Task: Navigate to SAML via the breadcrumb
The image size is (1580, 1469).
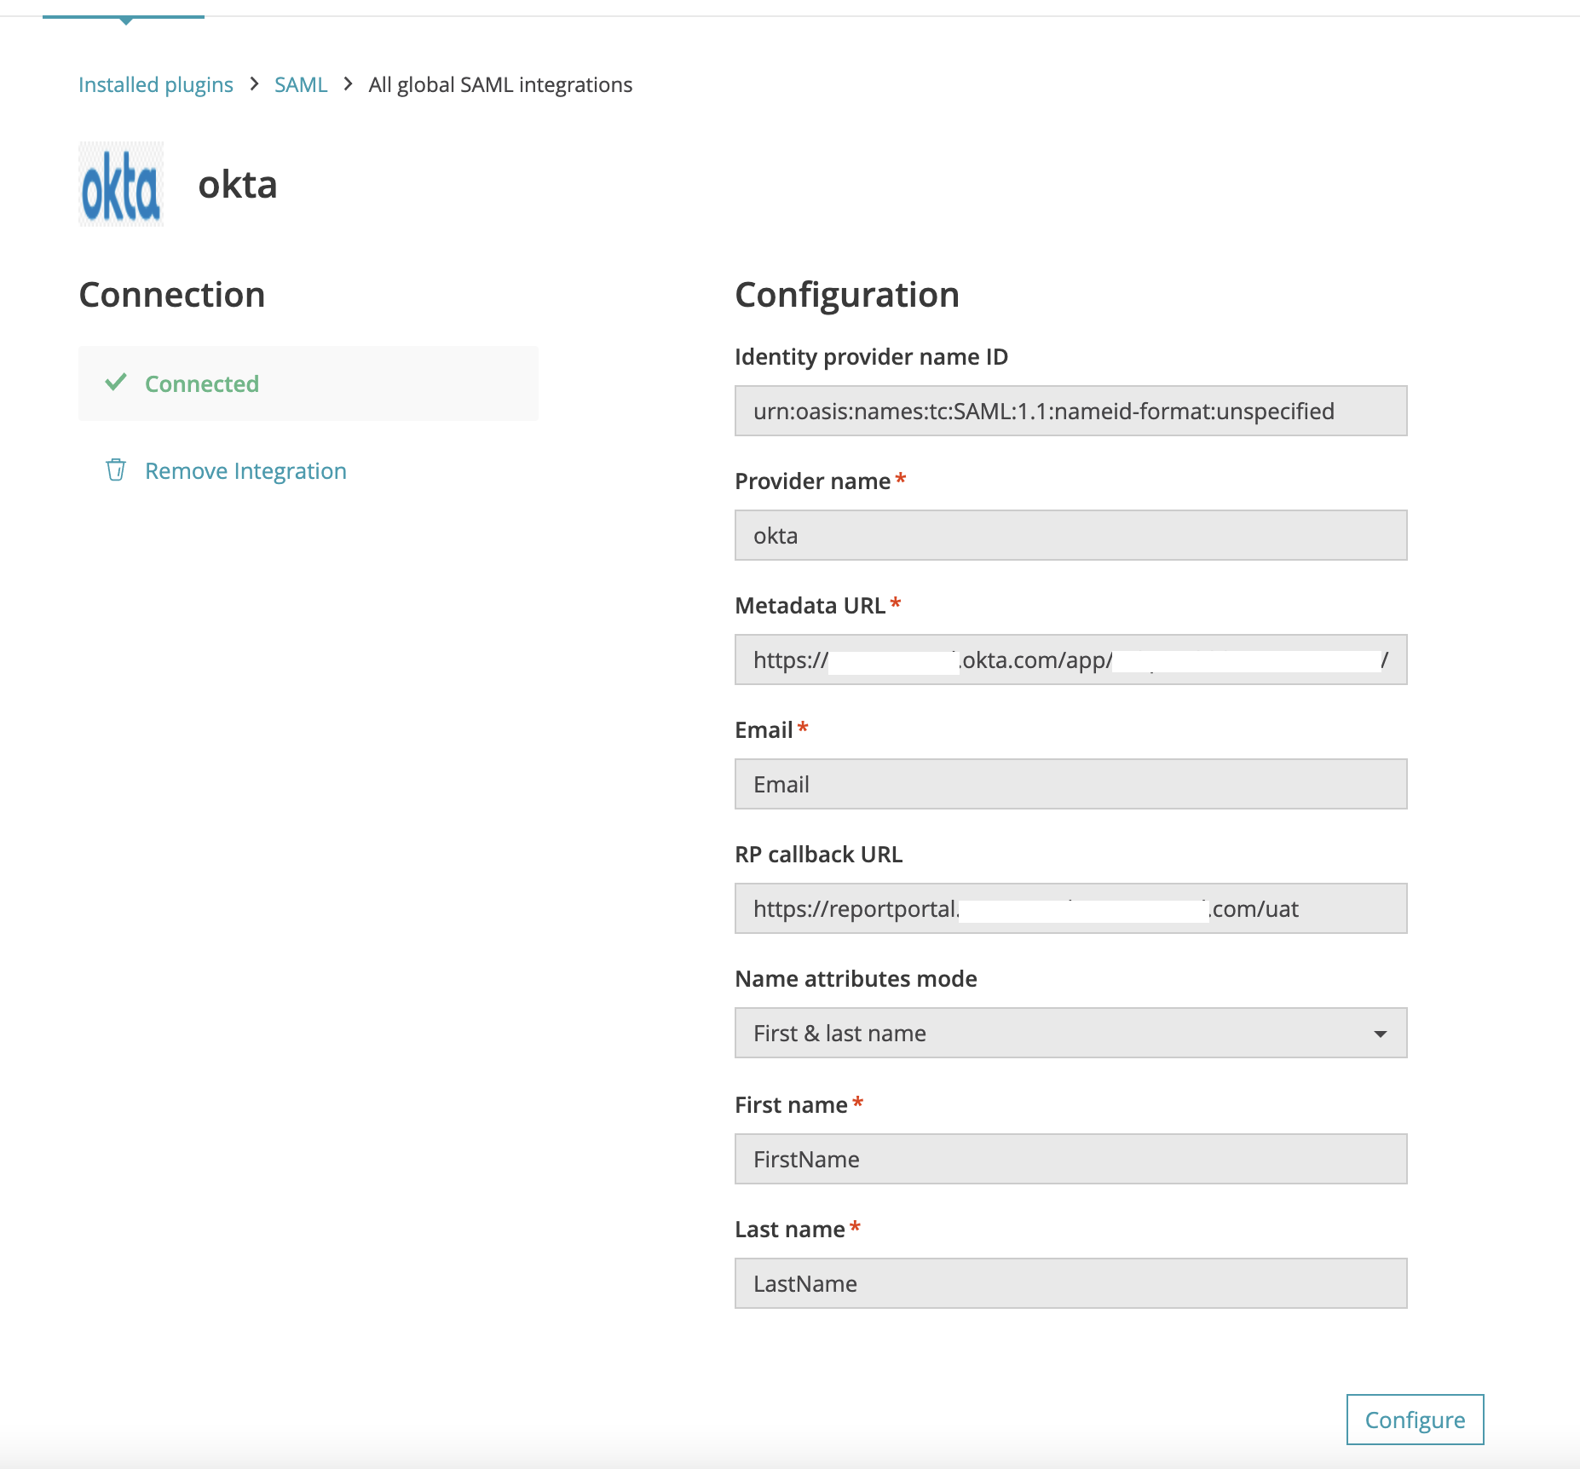Action: coord(300,84)
